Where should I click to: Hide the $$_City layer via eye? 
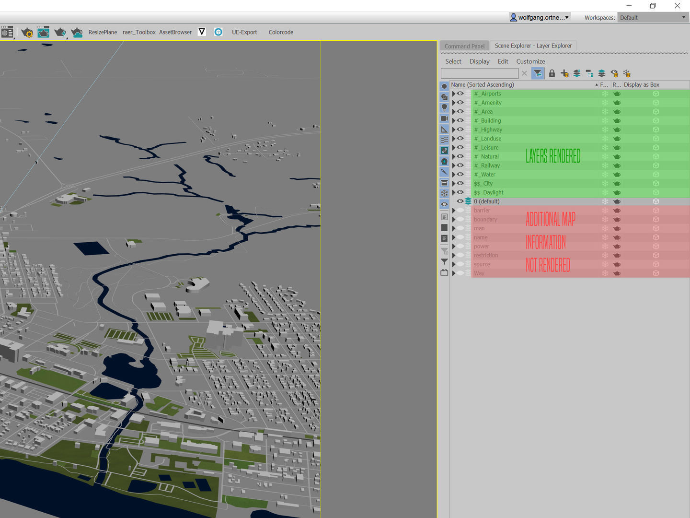(x=460, y=183)
